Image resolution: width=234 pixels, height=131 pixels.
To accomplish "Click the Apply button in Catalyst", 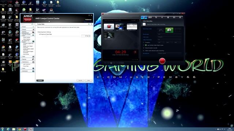I will coord(88,80).
